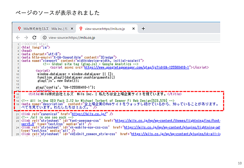Click the site info icon in address bar

coord(44,37)
